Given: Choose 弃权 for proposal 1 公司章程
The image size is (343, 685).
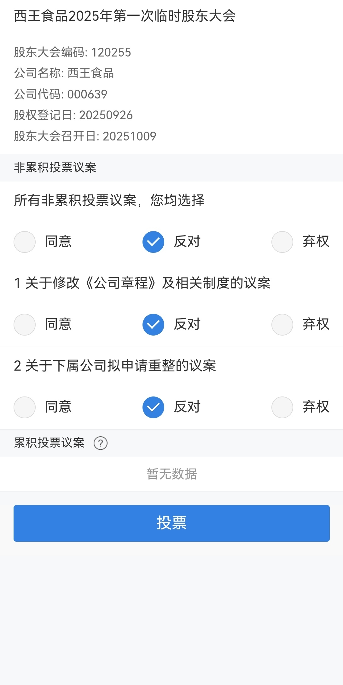Looking at the screenshot, I should pos(282,325).
